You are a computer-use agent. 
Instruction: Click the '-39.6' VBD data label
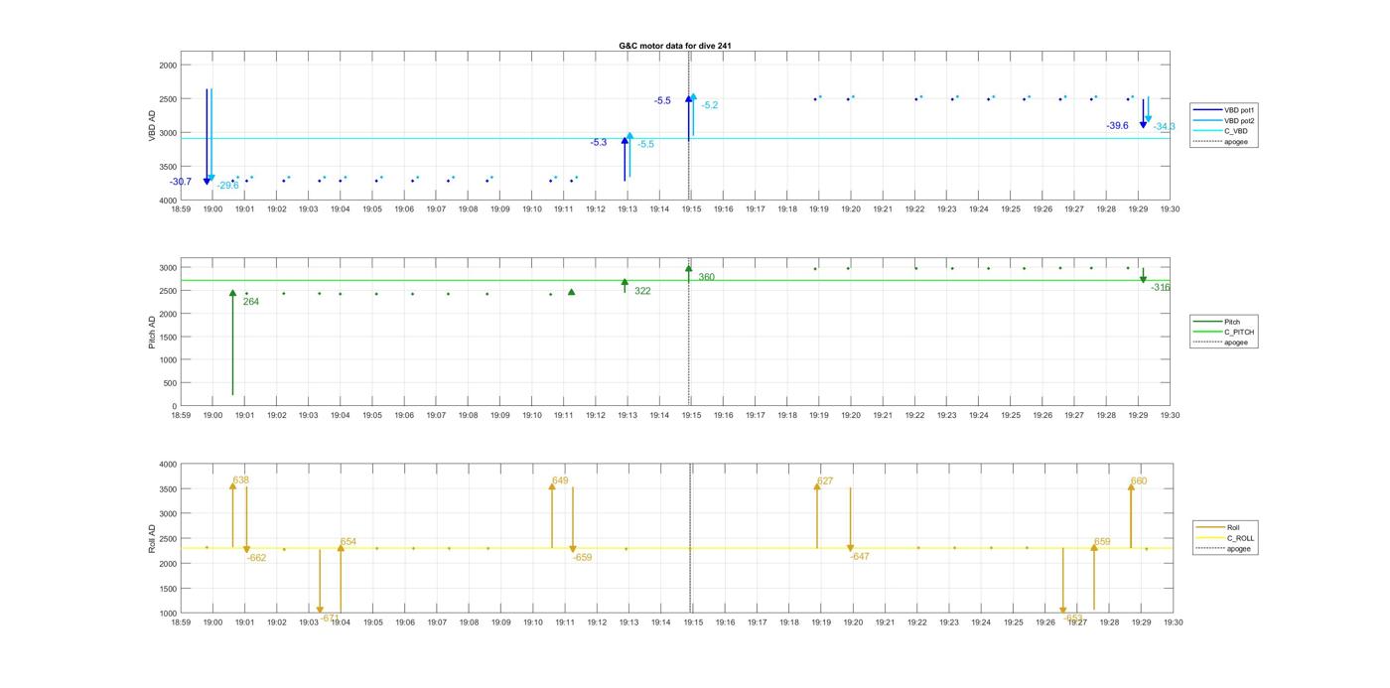(x=1117, y=126)
